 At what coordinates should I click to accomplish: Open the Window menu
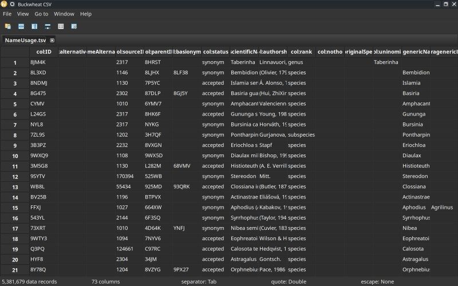pos(64,14)
